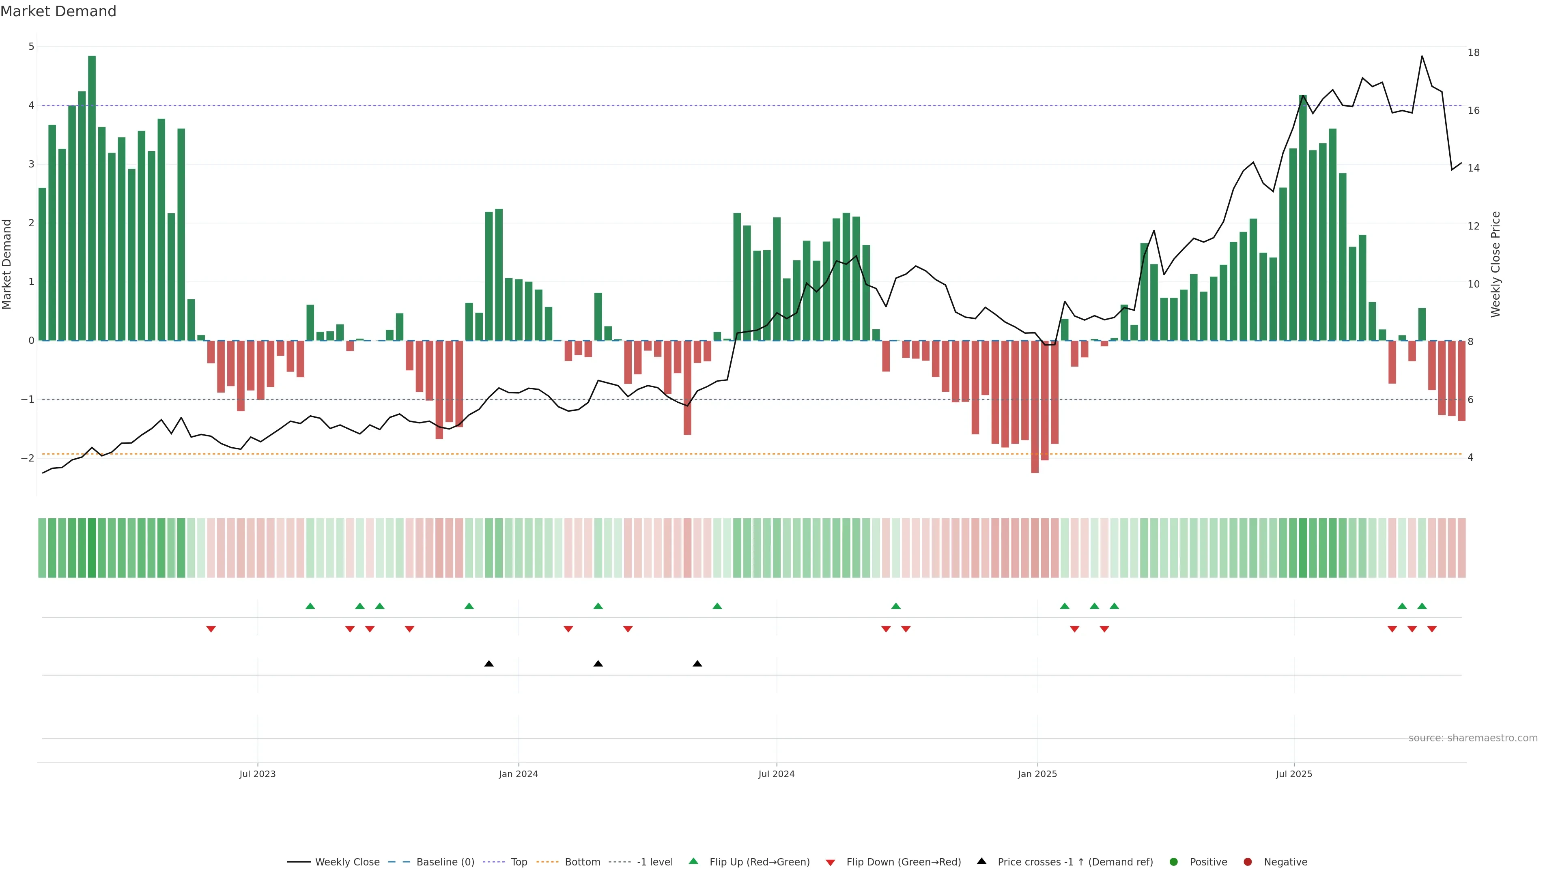
Task: Click the green Positive circle legend icon
Action: (x=1174, y=862)
